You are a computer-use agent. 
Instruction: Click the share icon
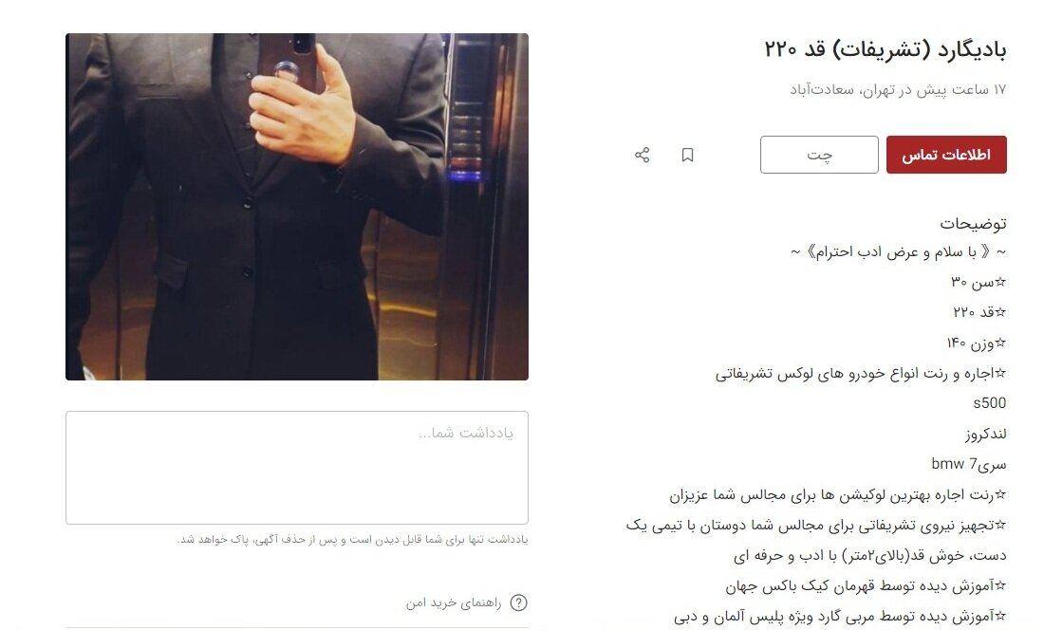coord(642,155)
